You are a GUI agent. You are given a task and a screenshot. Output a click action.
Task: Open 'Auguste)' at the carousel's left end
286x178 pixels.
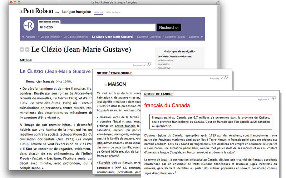(x=31, y=37)
